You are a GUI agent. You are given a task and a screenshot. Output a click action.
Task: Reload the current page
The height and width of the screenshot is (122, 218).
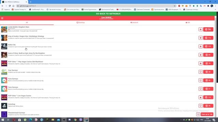(x=10, y=6)
